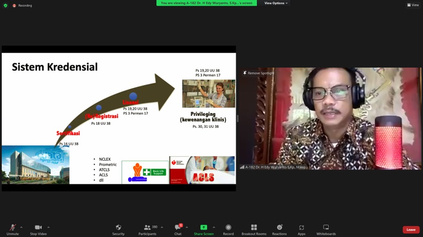Open the Apps panel
This screenshot has height=237, width=423.
click(x=302, y=227)
